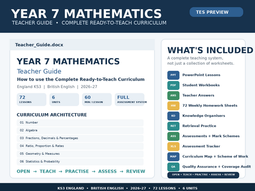Click the PPT icon for PowerPoint Lessons
The width and height of the screenshot is (255, 191).
[173, 75]
